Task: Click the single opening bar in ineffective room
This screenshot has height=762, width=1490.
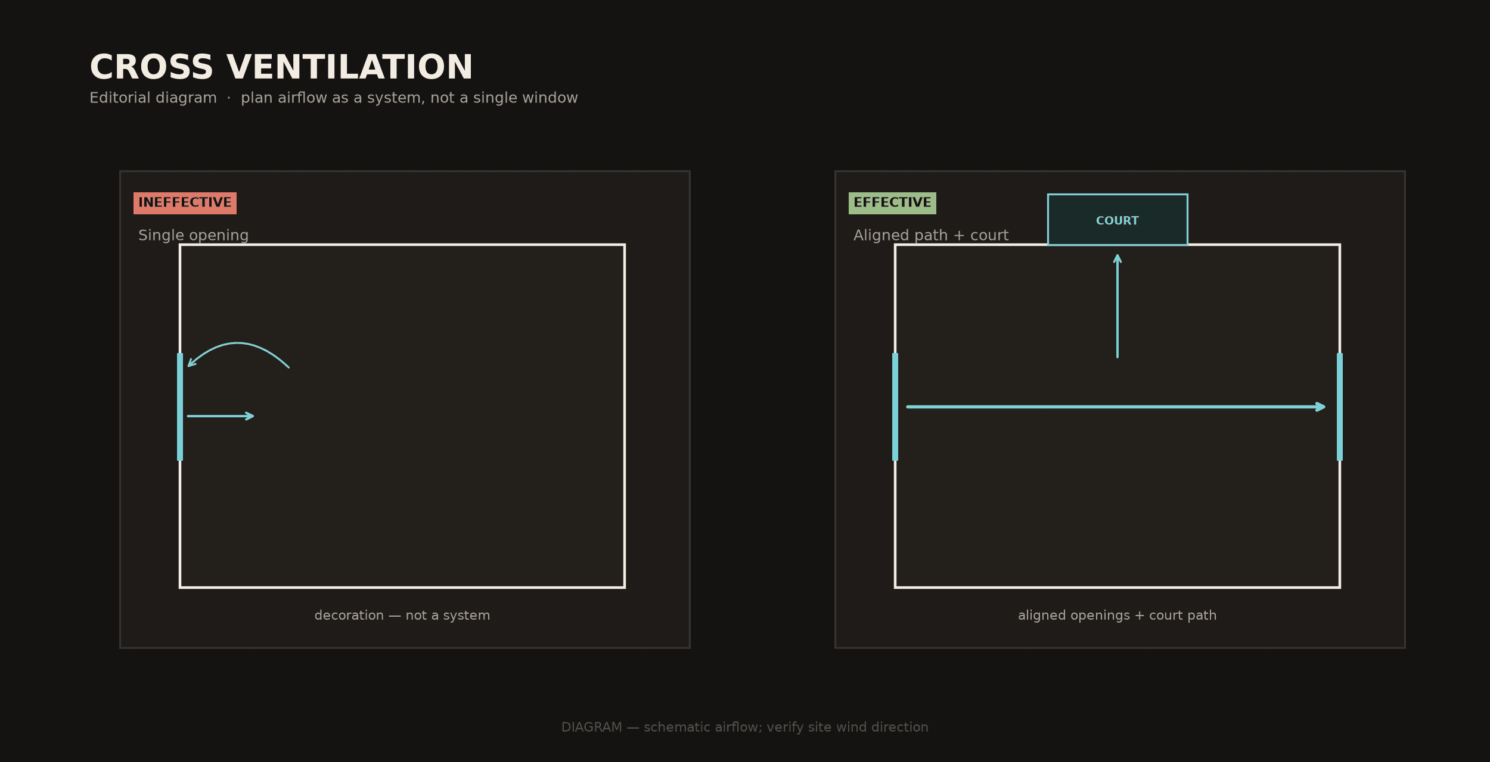Action: (180, 407)
